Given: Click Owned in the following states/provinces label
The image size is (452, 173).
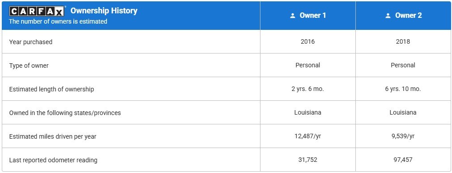Looking at the screenshot, I should [65, 113].
